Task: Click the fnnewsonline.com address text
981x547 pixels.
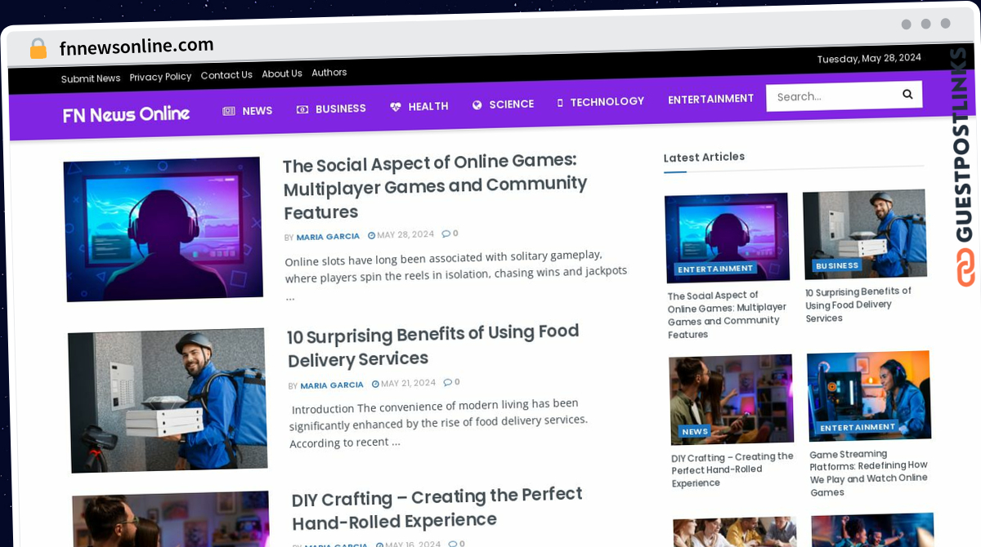Action: click(137, 47)
